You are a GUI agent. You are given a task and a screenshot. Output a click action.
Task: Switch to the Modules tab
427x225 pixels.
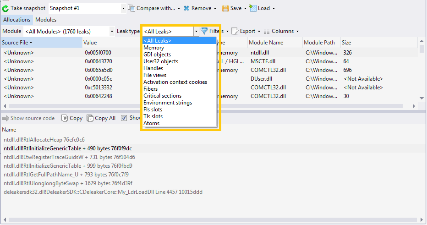point(46,20)
